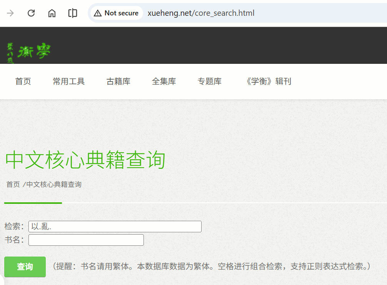Focus the 检索 search input field

[115, 227]
